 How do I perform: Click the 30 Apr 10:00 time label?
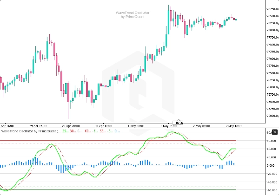point(103,126)
